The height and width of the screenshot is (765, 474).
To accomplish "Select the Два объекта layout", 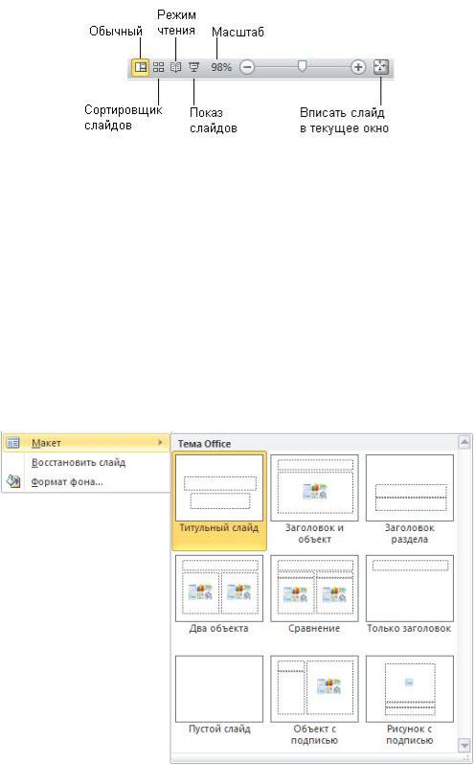I will [x=219, y=595].
